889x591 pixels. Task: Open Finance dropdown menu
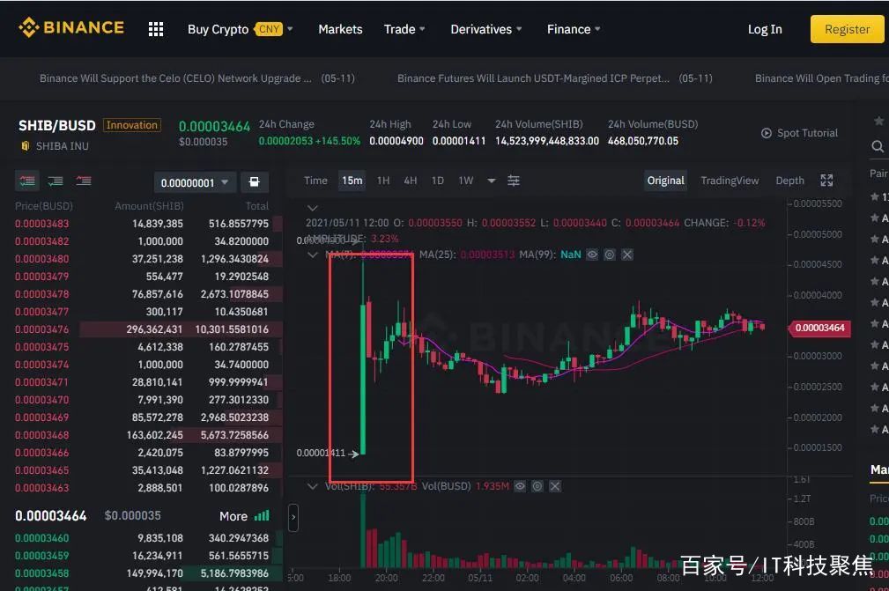(574, 29)
